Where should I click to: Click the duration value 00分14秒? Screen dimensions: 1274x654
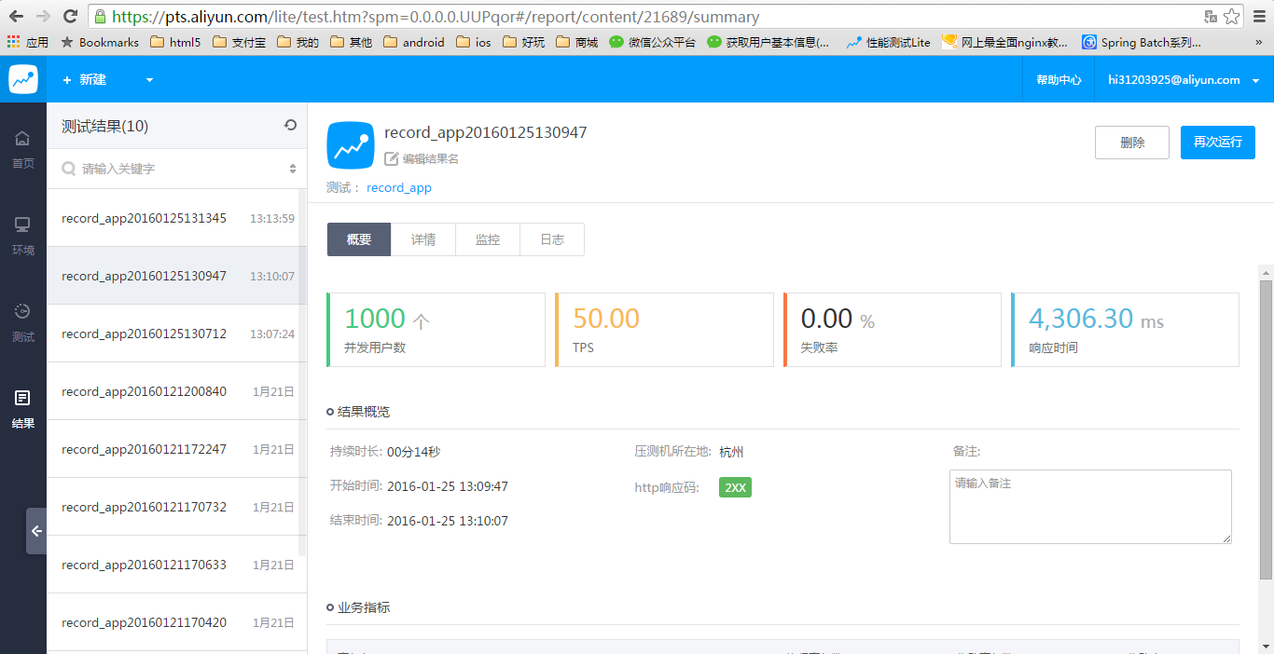click(x=413, y=452)
